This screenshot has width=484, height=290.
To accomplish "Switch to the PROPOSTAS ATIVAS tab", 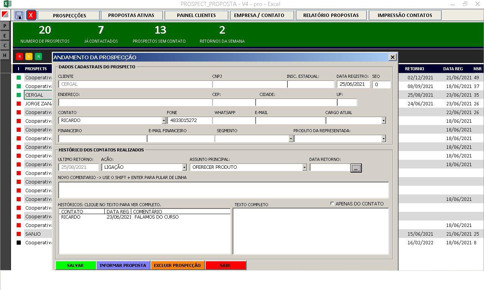I will (x=131, y=15).
